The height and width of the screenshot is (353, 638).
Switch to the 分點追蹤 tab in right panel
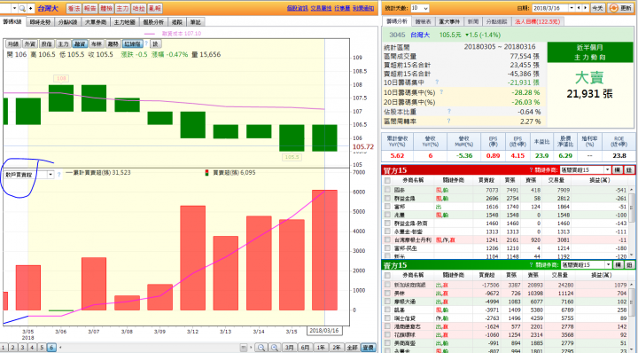pos(496,21)
